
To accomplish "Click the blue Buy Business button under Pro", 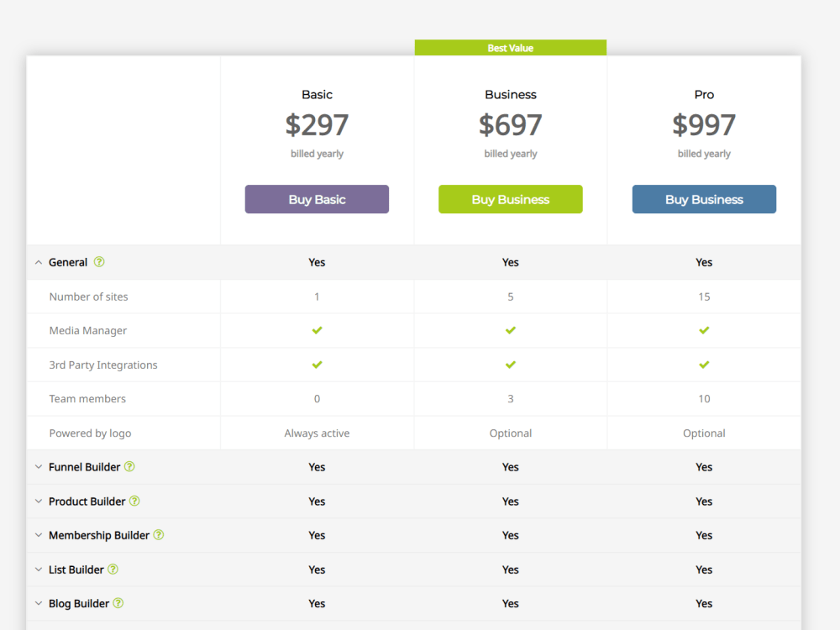I will click(704, 199).
